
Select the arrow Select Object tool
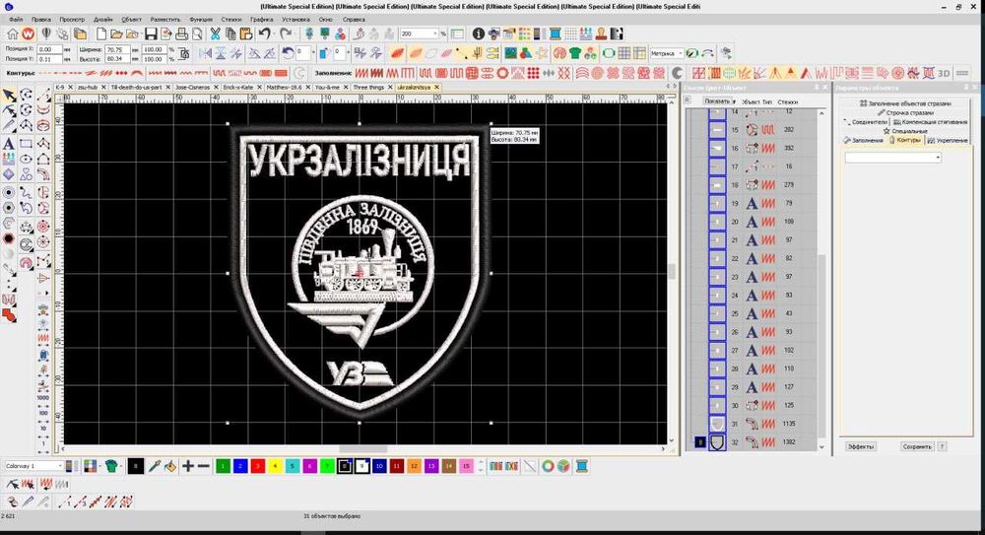(x=10, y=95)
